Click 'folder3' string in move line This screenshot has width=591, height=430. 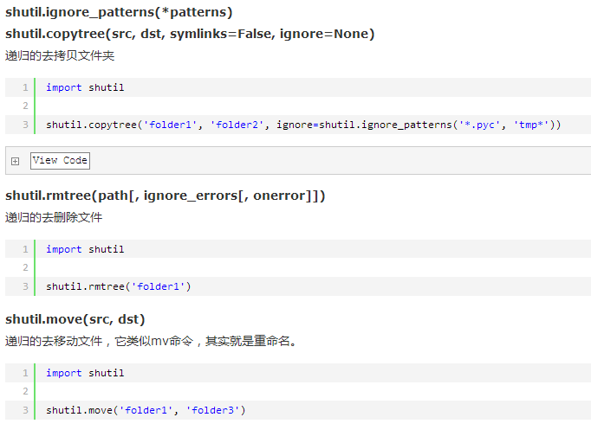212,410
